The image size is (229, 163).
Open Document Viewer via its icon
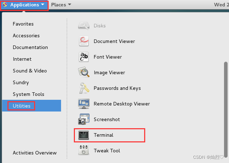[x=84, y=41]
